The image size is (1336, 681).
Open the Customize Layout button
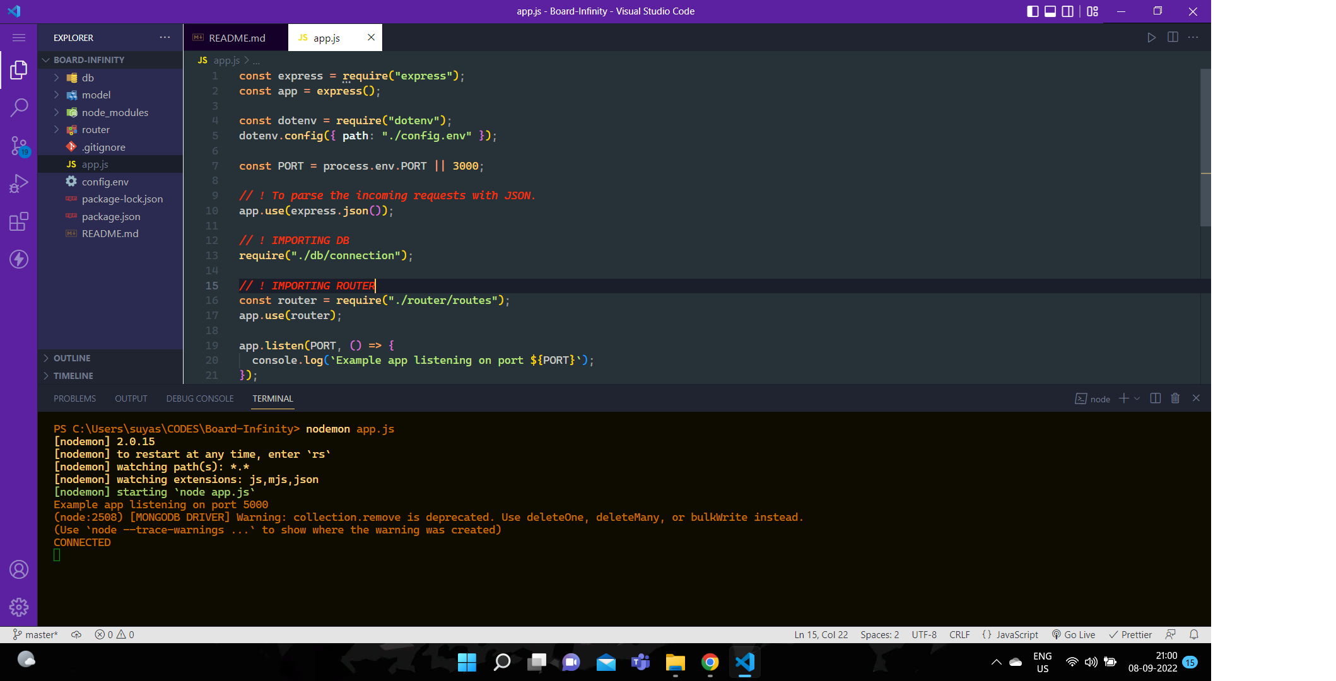click(1093, 11)
